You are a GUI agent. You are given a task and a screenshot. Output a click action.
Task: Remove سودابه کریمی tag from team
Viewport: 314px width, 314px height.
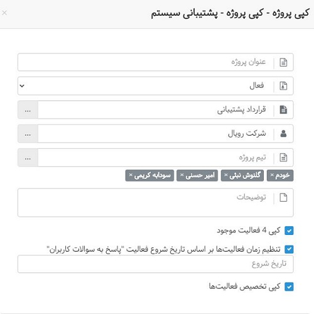coord(131,175)
